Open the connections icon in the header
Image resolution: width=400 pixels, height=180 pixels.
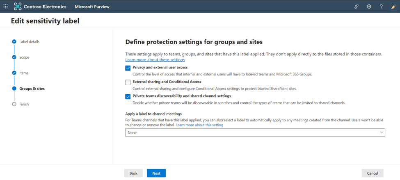pos(357,7)
